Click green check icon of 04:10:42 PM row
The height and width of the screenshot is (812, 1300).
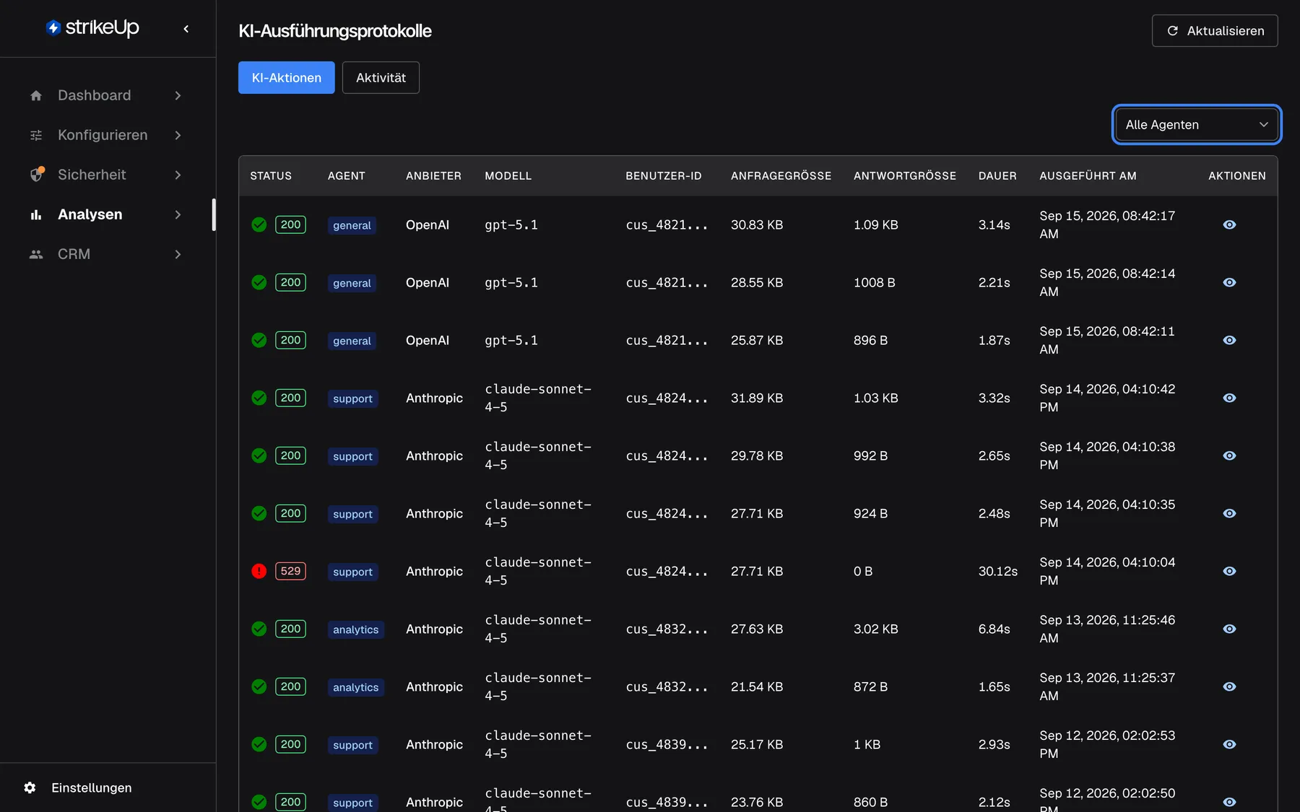(x=259, y=398)
